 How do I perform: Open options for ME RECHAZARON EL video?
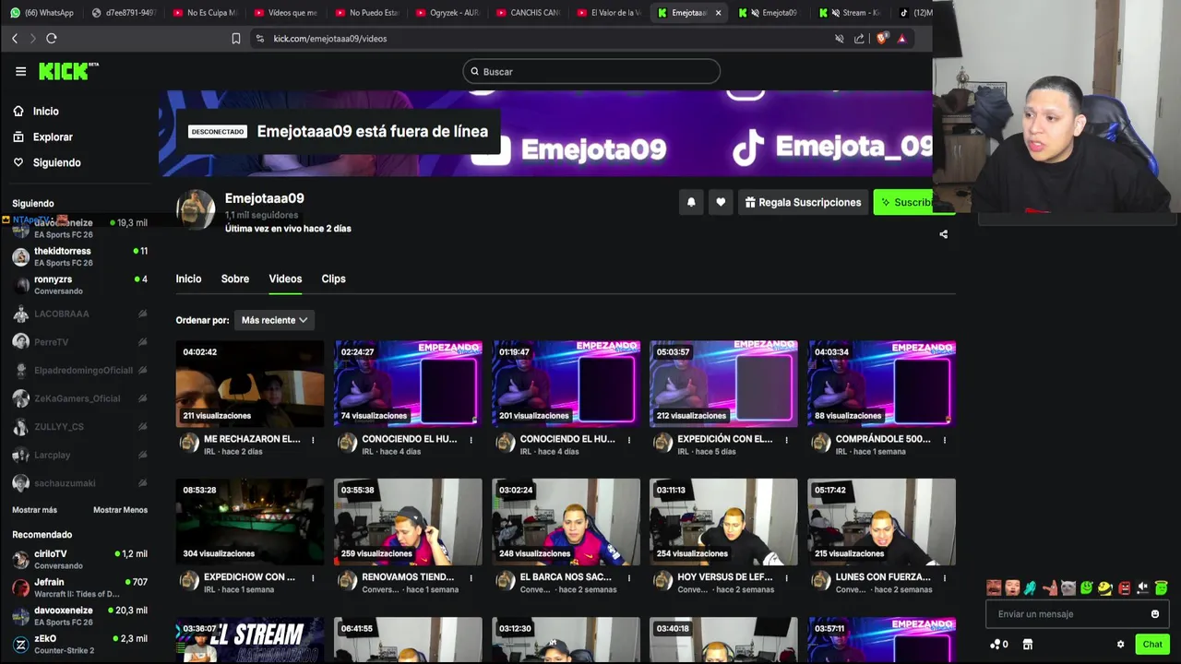coord(313,440)
